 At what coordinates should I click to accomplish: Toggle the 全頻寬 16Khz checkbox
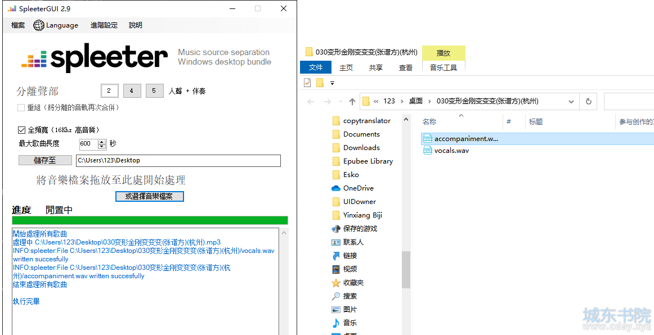21,130
